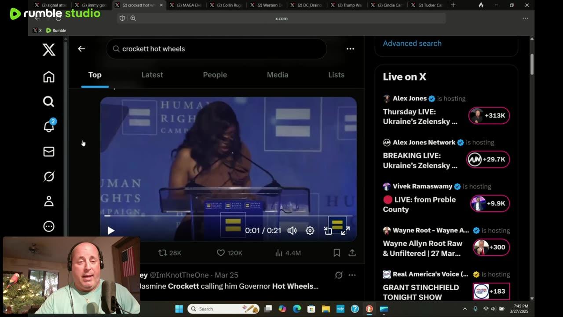This screenshot has width=563, height=317.
Task: Switch to the Media tab
Action: [x=278, y=75]
